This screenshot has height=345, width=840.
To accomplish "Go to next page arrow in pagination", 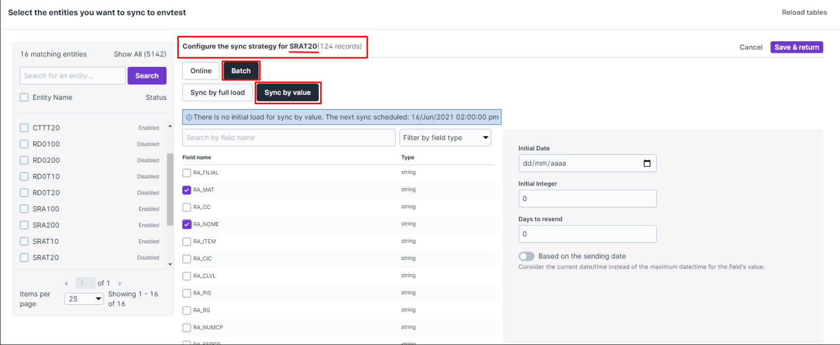I will 120,283.
